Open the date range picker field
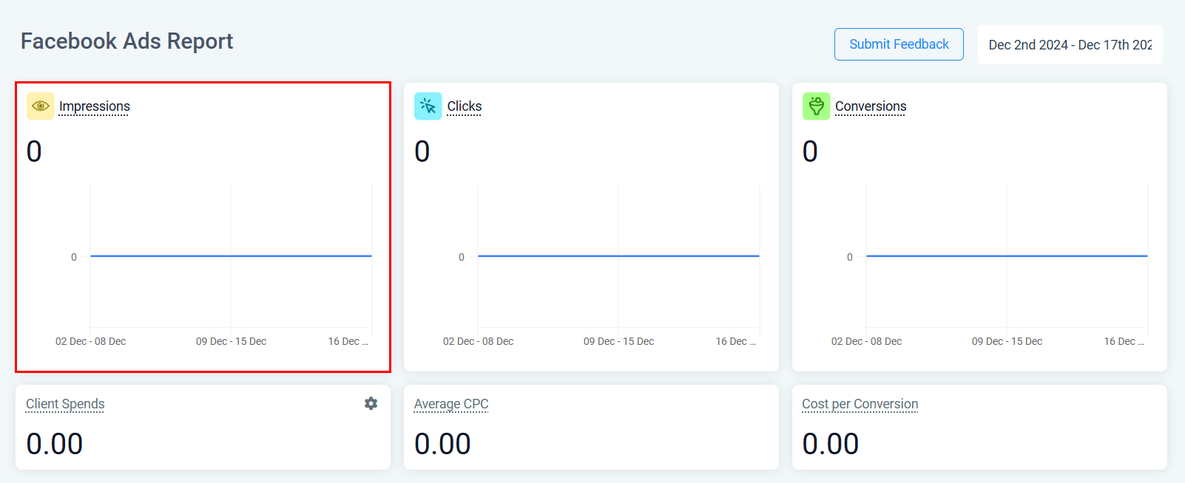Screen dimensions: 1185x483 coord(1070,44)
